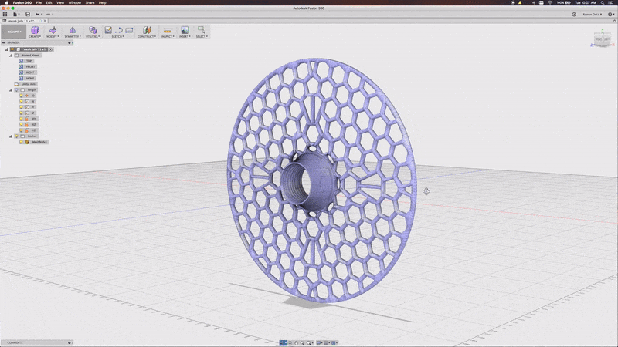618x347 pixels.
Task: Click the Create Sketch icon
Action: pos(108,30)
